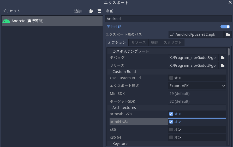Open the Export APK format dropdown

click(x=197, y=86)
